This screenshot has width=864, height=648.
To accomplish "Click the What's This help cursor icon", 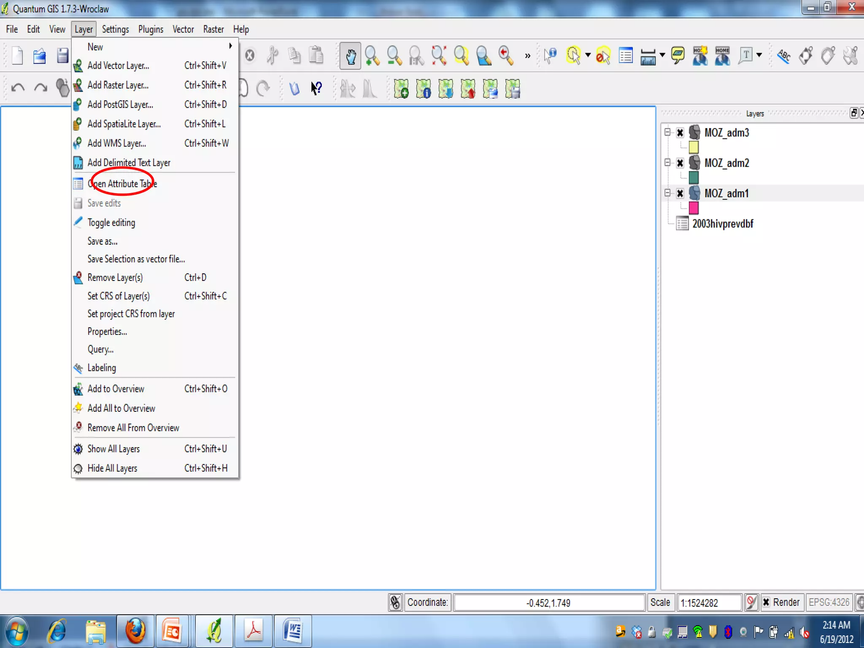I will 316,88.
